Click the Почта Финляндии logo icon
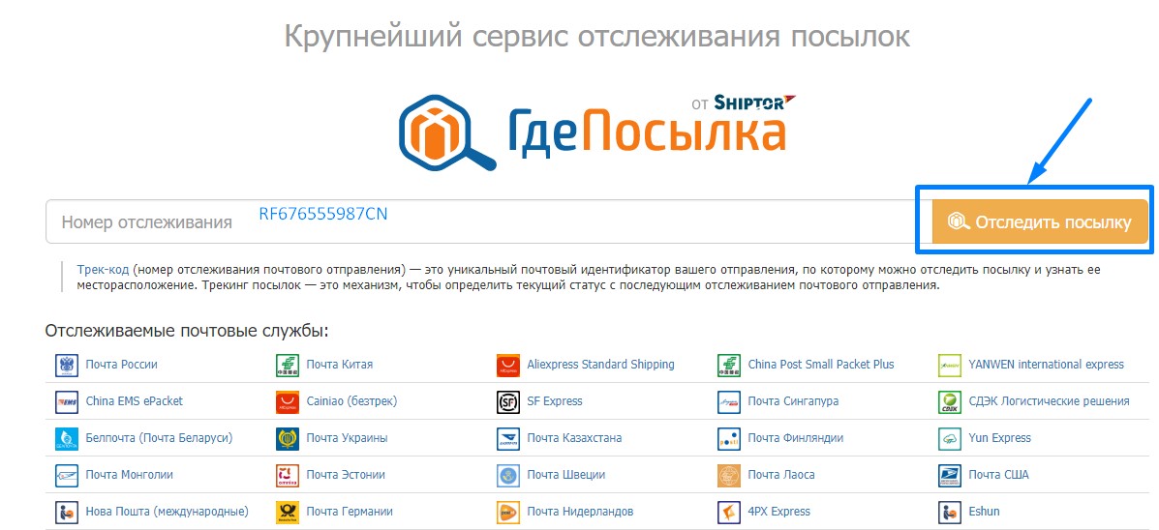The height and width of the screenshot is (530, 1159). [x=729, y=438]
